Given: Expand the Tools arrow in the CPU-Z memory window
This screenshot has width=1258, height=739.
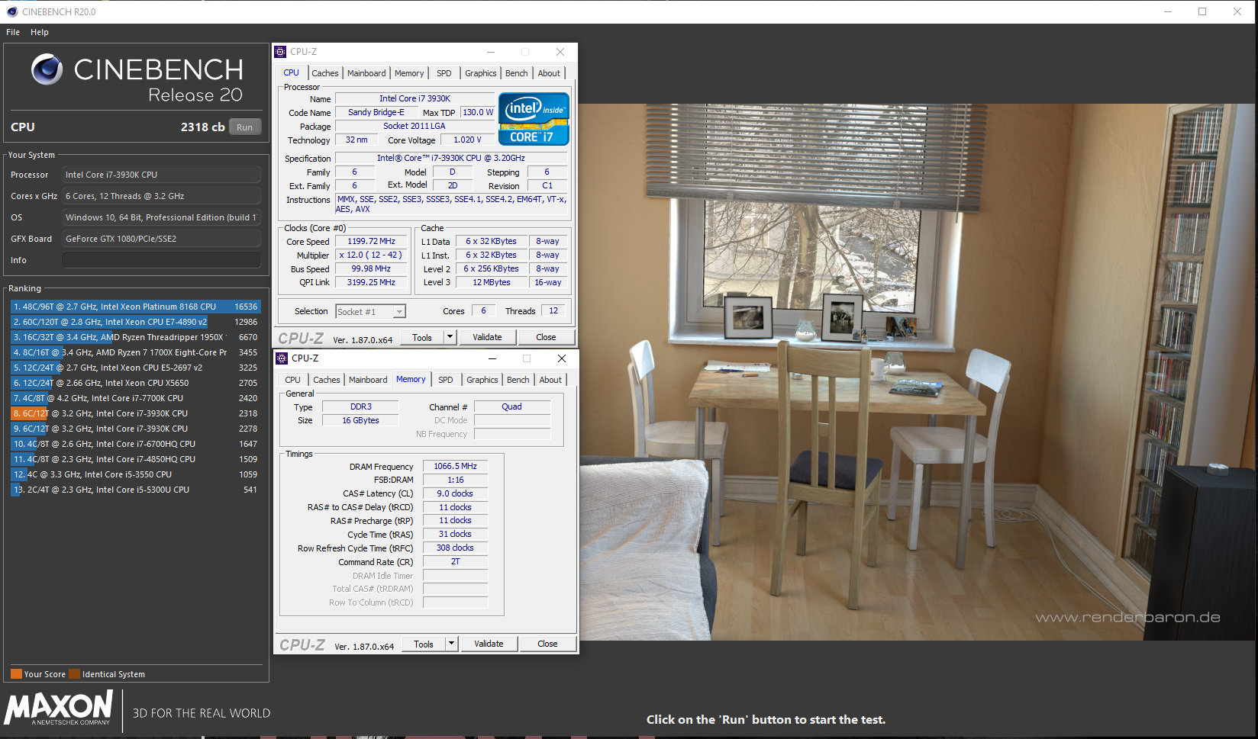Looking at the screenshot, I should click(452, 644).
